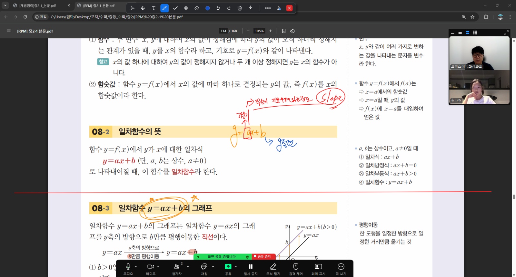Zoom in the PDF with plus button

(271, 31)
